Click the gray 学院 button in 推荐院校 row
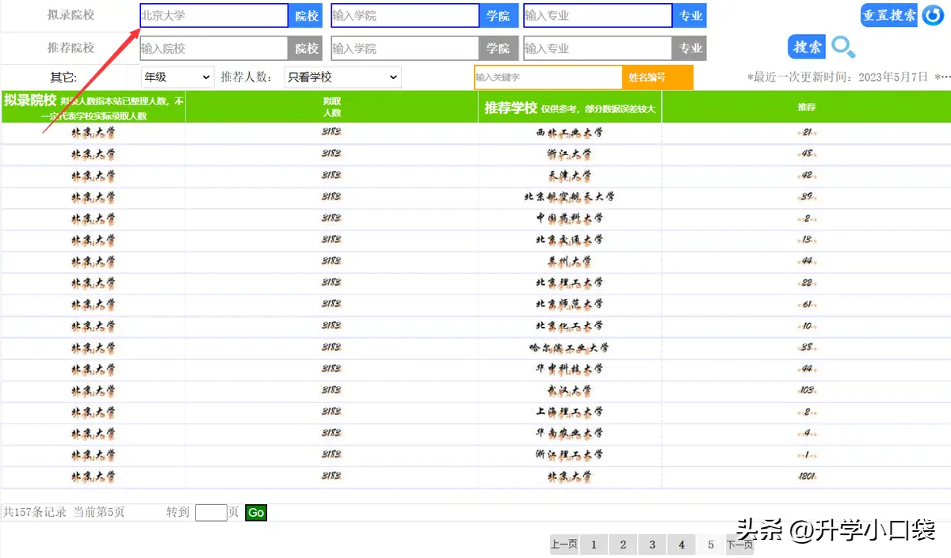Image resolution: width=951 pixels, height=558 pixels. [x=498, y=48]
